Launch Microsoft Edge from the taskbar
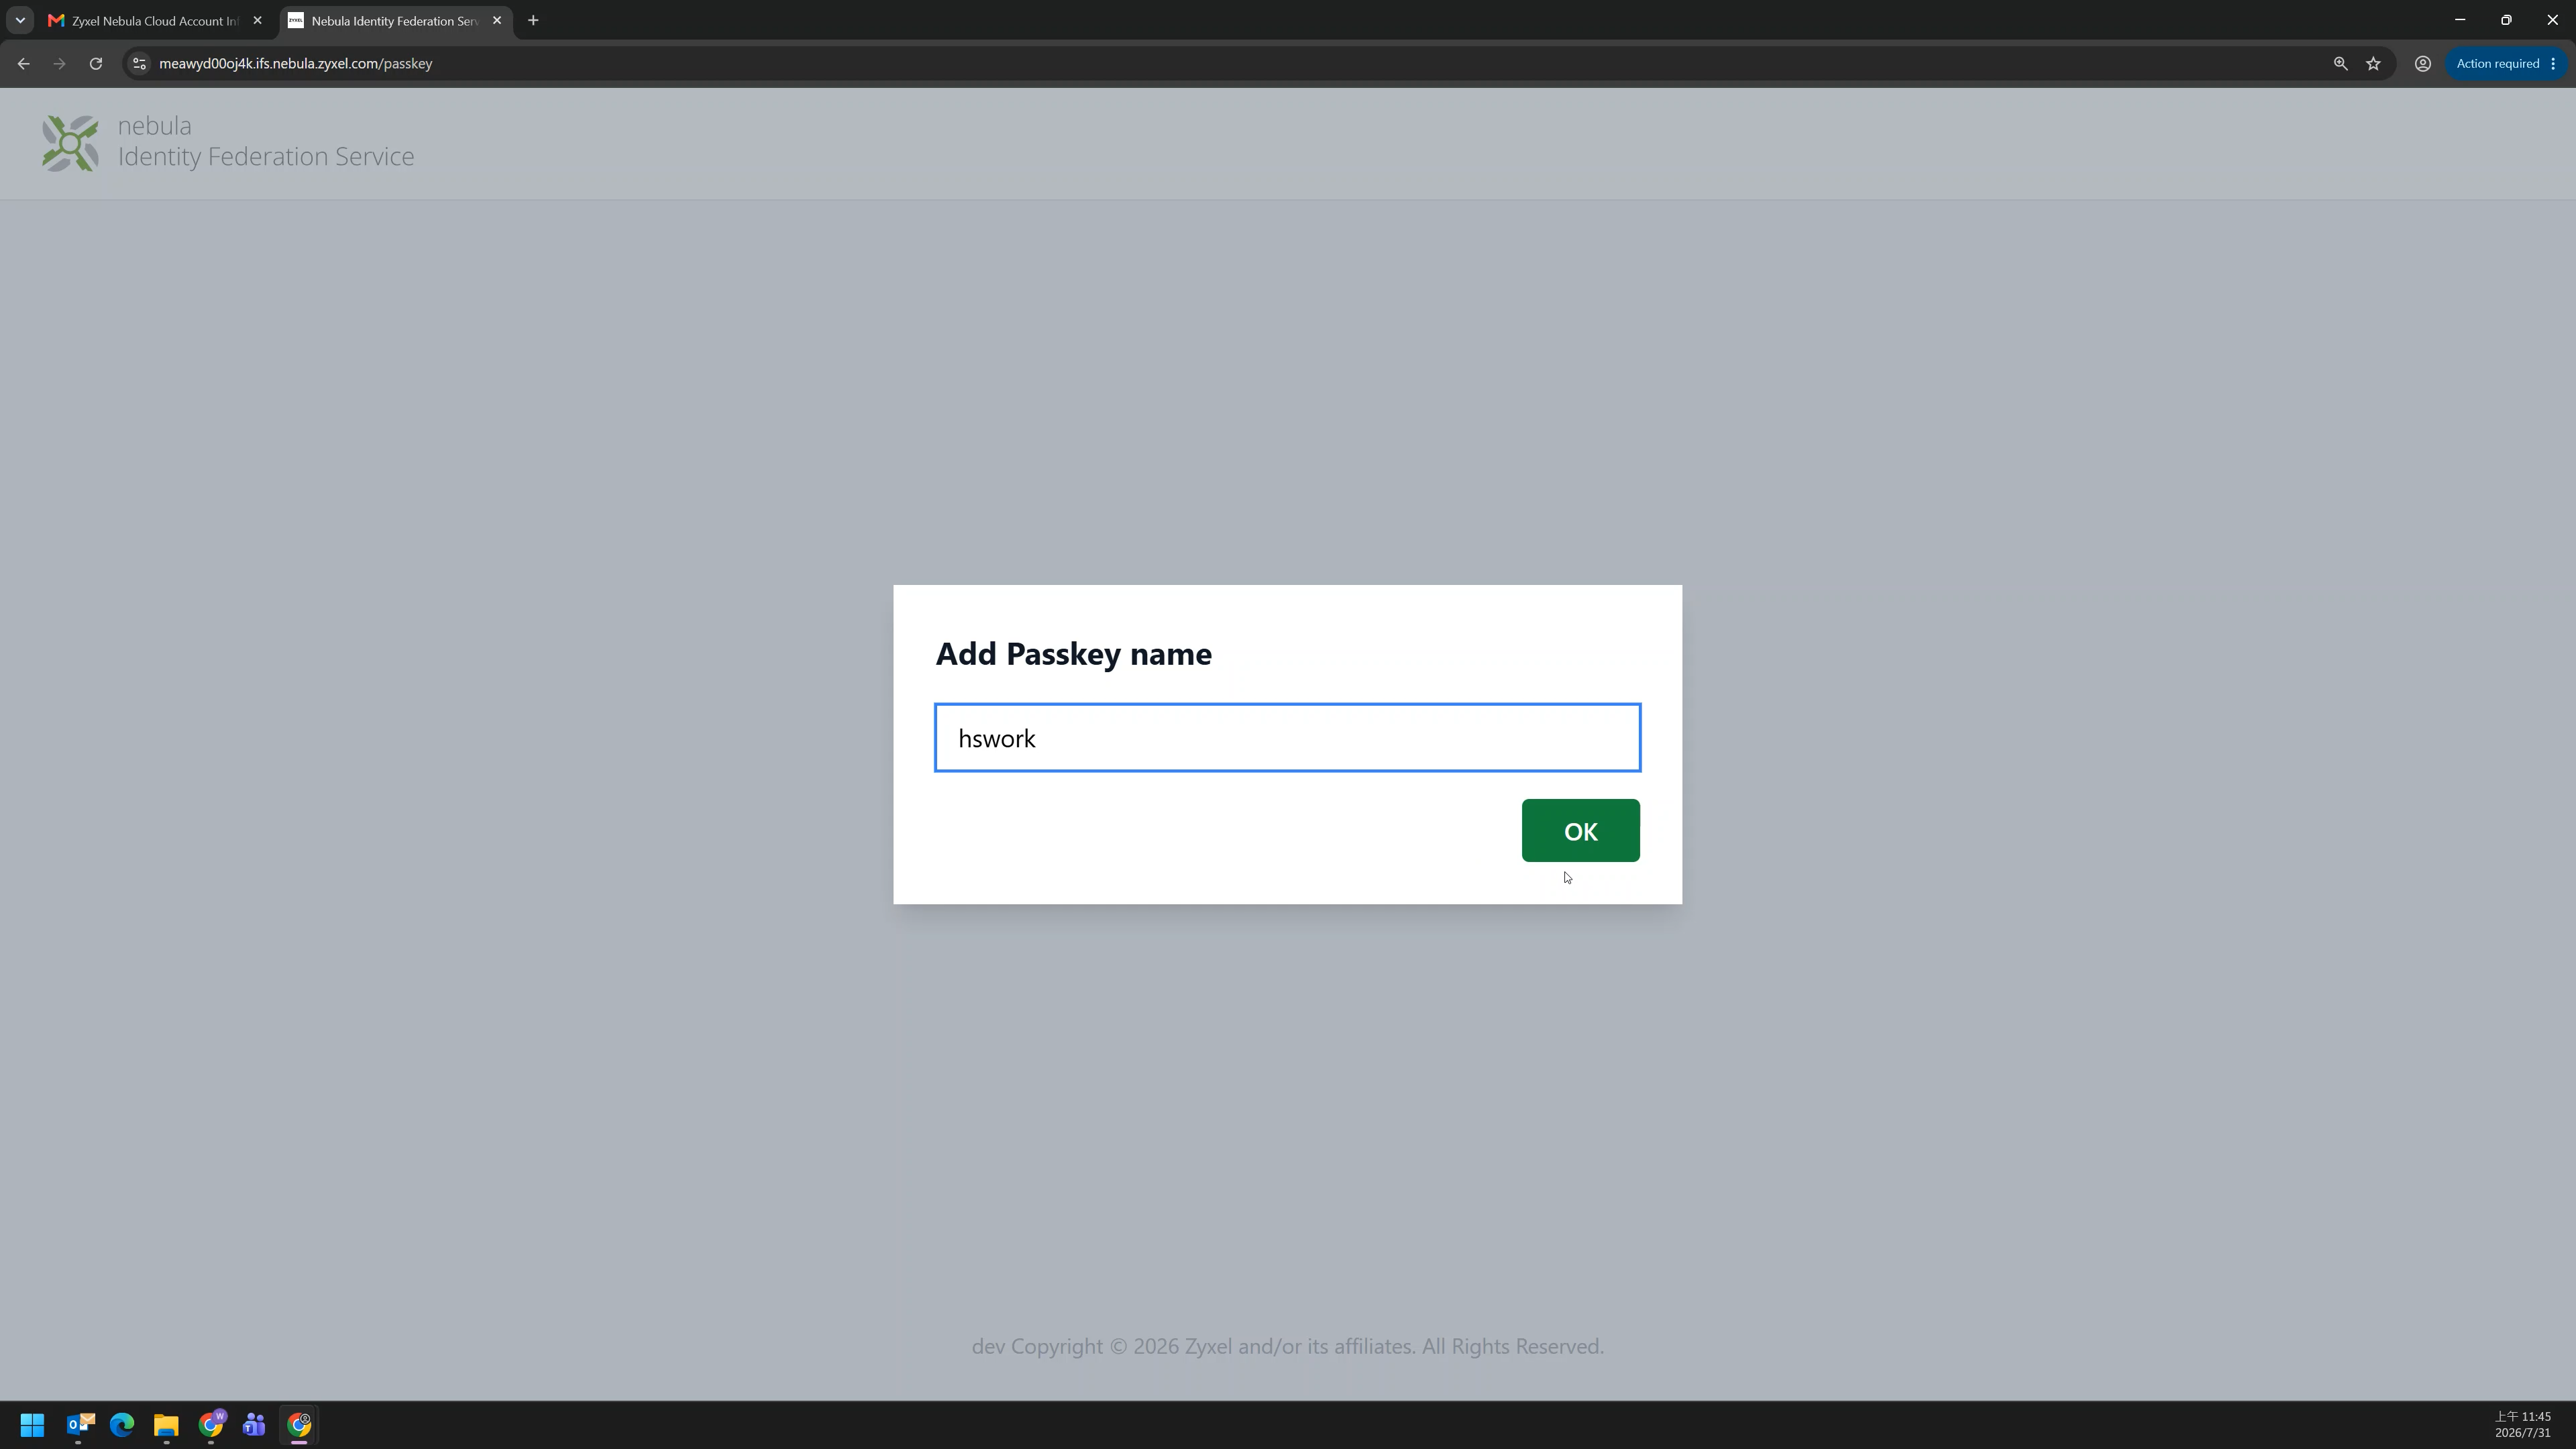The image size is (2576, 1449). point(122,1424)
